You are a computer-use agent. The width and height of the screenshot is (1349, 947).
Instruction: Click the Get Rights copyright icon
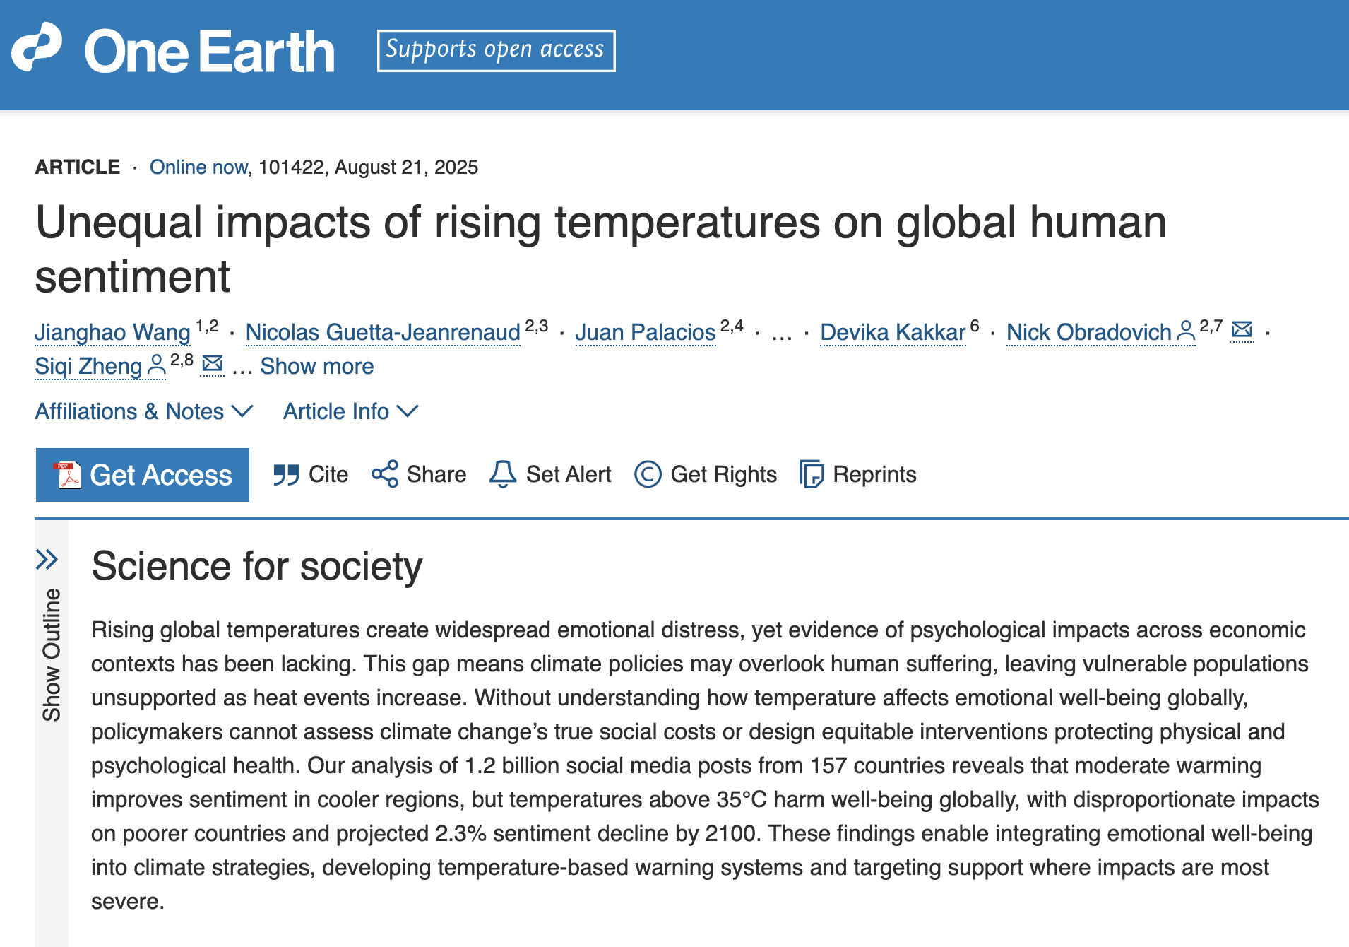click(x=648, y=474)
